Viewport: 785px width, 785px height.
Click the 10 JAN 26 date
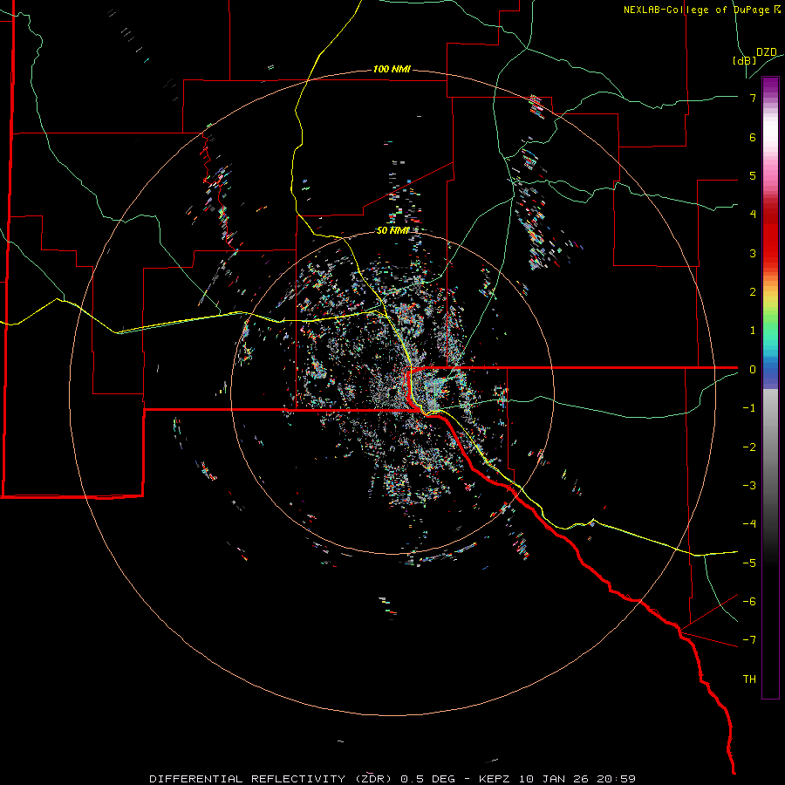pyautogui.click(x=555, y=779)
